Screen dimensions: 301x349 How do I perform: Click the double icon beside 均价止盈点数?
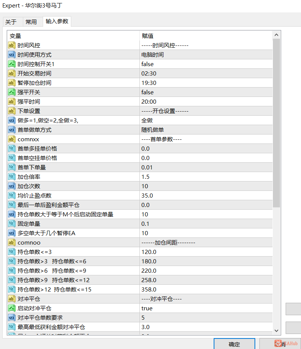[x=12, y=195]
